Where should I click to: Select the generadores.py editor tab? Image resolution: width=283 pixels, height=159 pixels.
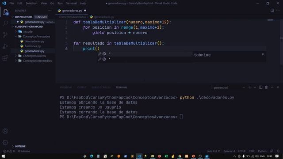point(72,11)
